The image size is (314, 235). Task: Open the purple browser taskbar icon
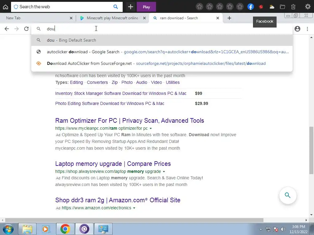(x=84, y=229)
